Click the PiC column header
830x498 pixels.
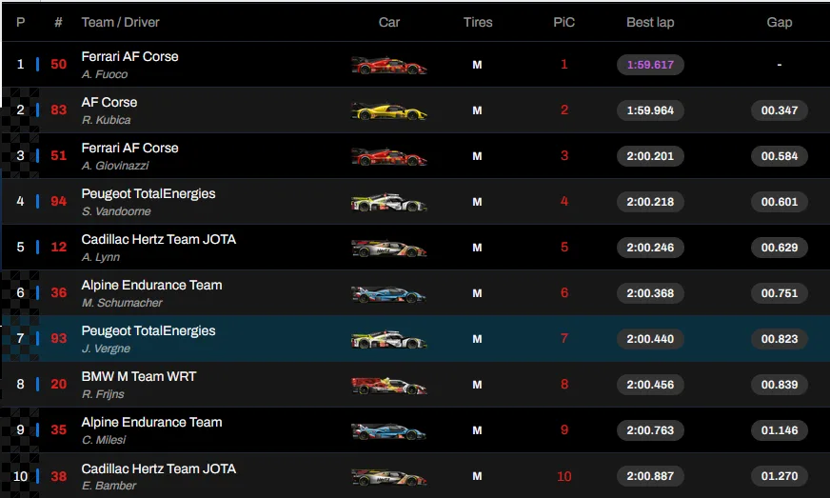pyautogui.click(x=563, y=22)
